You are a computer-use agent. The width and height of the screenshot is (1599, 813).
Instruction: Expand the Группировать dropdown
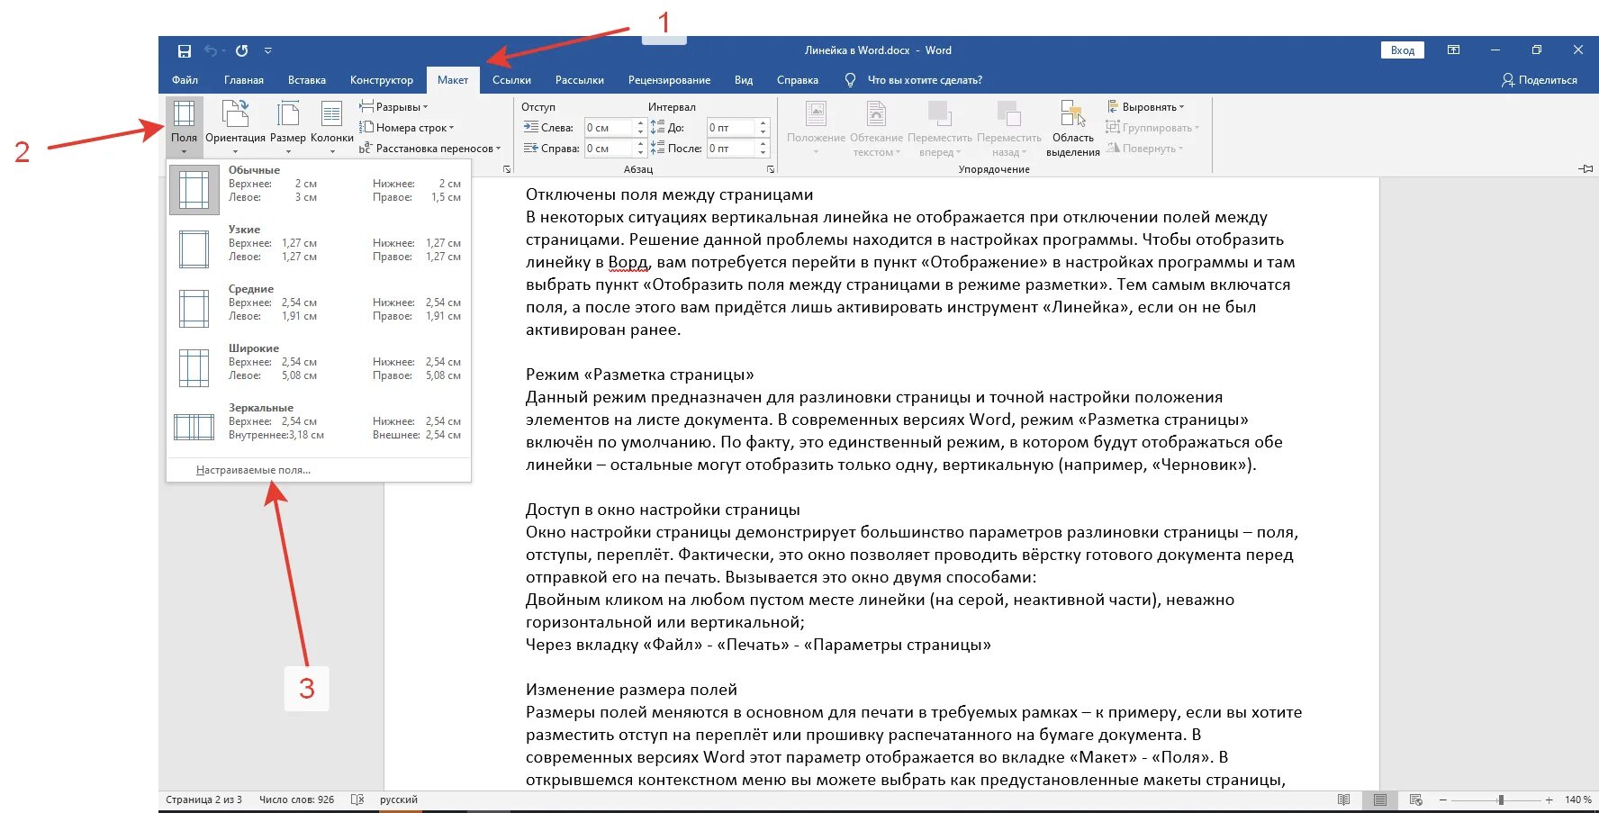pyautogui.click(x=1152, y=128)
